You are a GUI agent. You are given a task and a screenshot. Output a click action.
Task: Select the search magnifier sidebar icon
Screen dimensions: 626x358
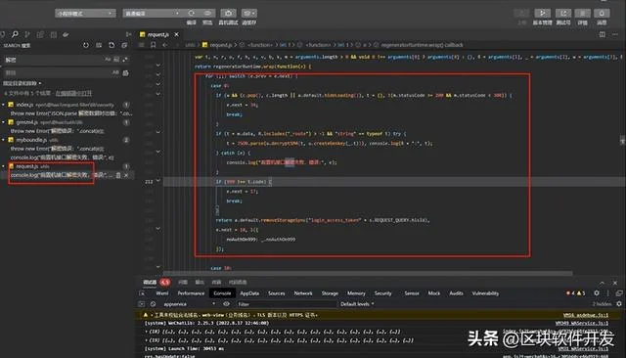click(x=15, y=34)
